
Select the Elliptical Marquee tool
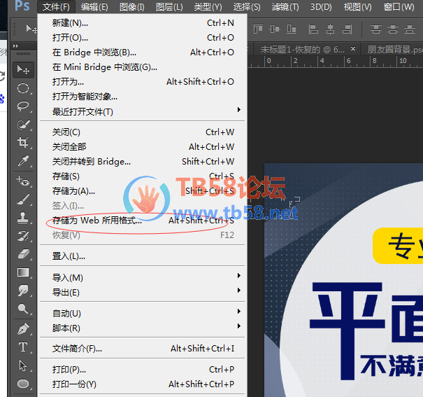coord(23,88)
